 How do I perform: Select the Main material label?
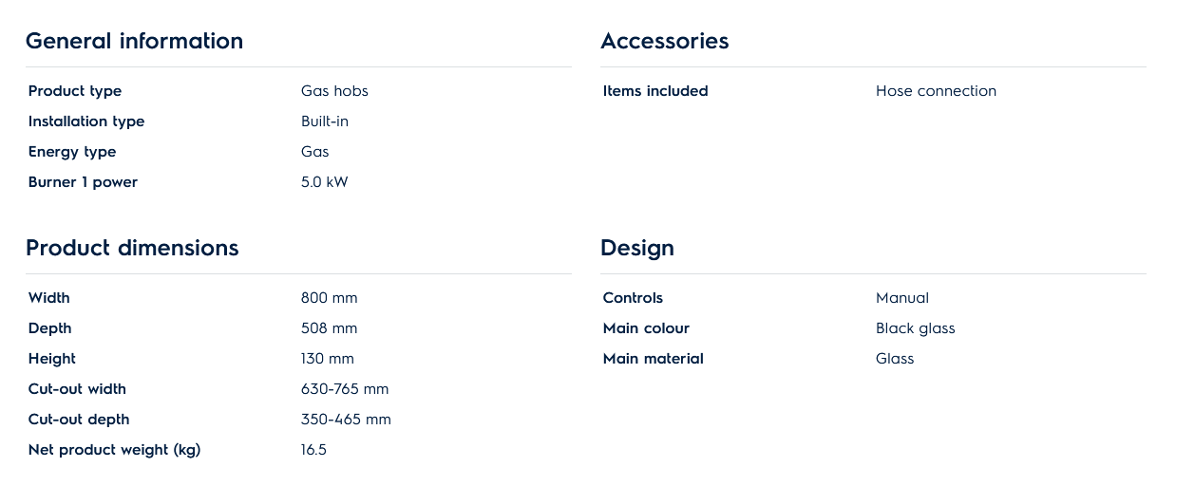point(653,359)
